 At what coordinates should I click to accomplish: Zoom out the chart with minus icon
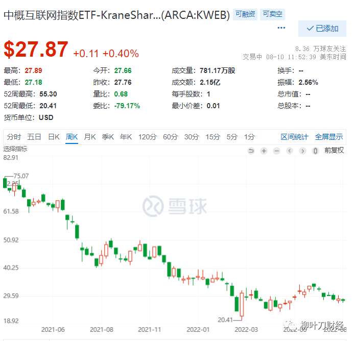click(x=276, y=151)
